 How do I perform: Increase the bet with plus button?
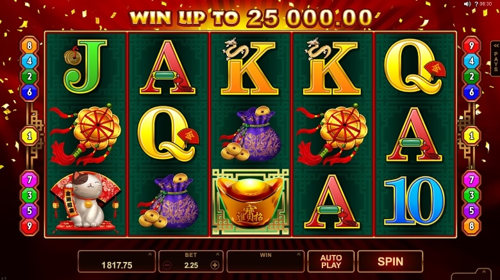[215, 265]
